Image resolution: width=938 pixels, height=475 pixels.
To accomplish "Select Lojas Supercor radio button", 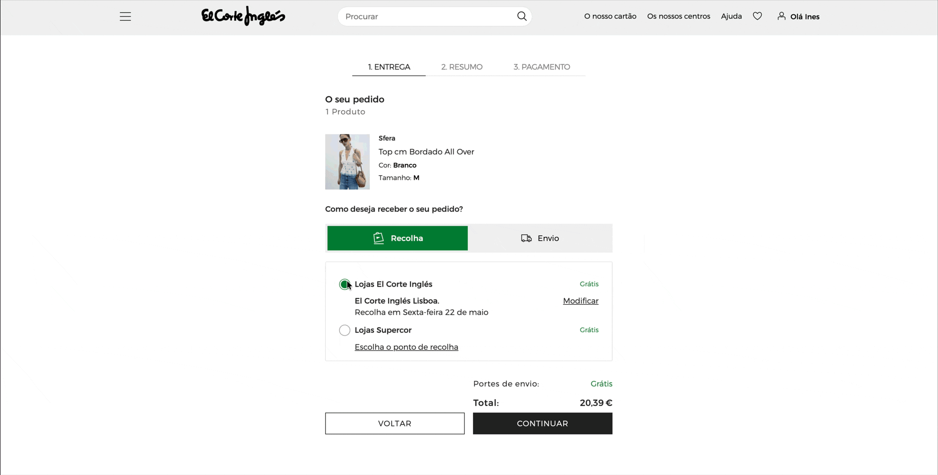I will click(x=344, y=330).
